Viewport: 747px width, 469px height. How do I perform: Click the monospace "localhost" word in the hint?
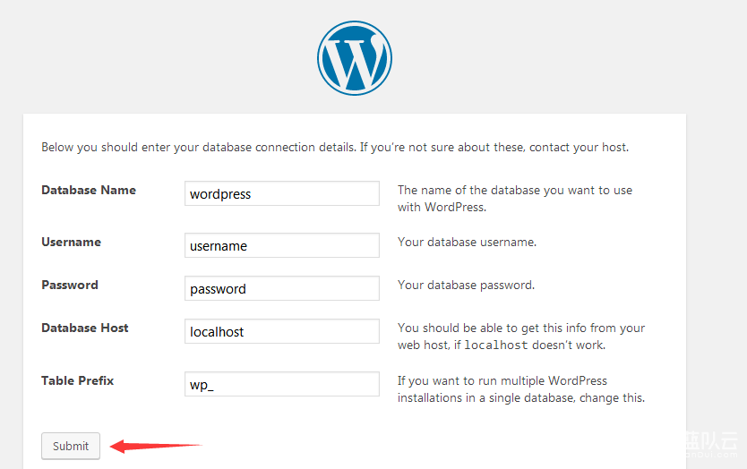click(495, 345)
